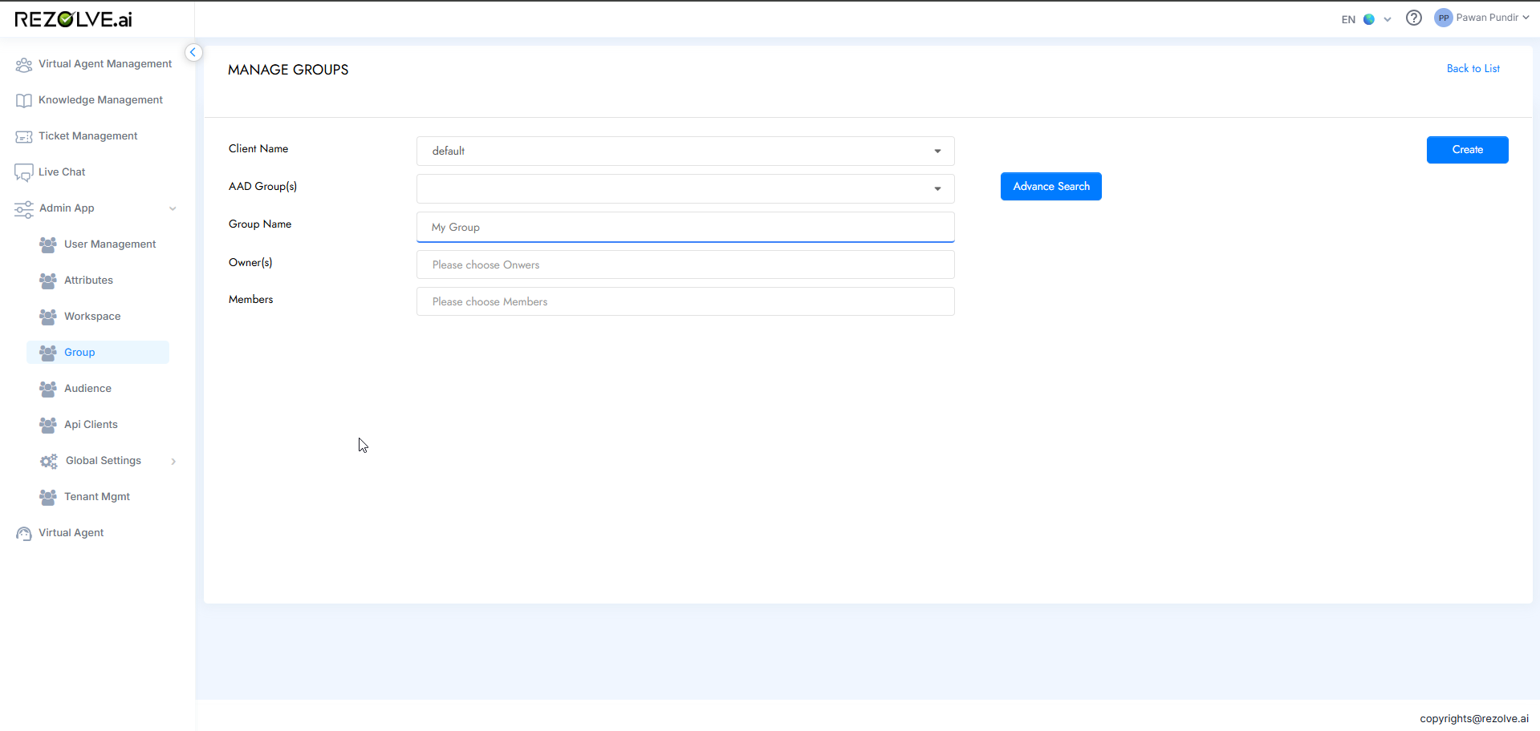The height and width of the screenshot is (731, 1540).
Task: Click the Workspace people icon
Action: (48, 317)
